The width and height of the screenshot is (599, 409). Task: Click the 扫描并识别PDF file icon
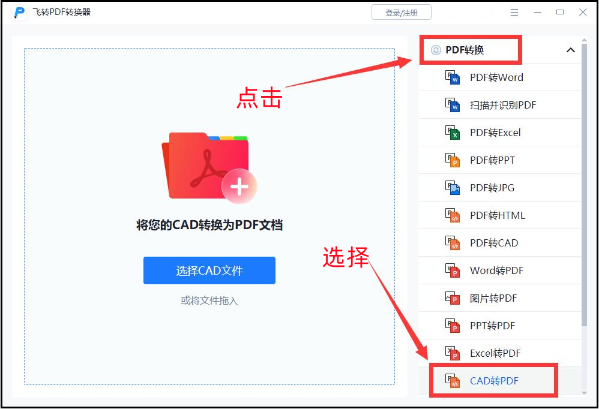point(453,105)
